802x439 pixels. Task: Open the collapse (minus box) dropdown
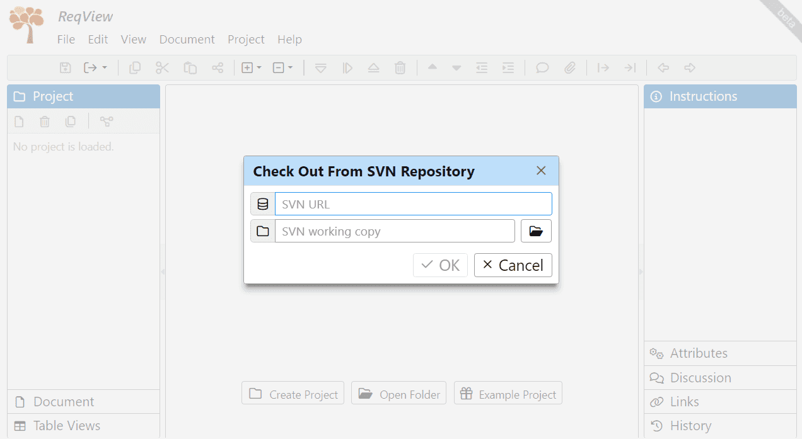point(282,67)
